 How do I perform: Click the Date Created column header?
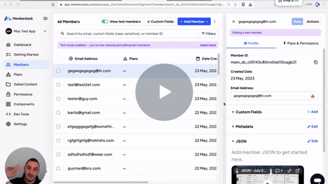click(206, 59)
